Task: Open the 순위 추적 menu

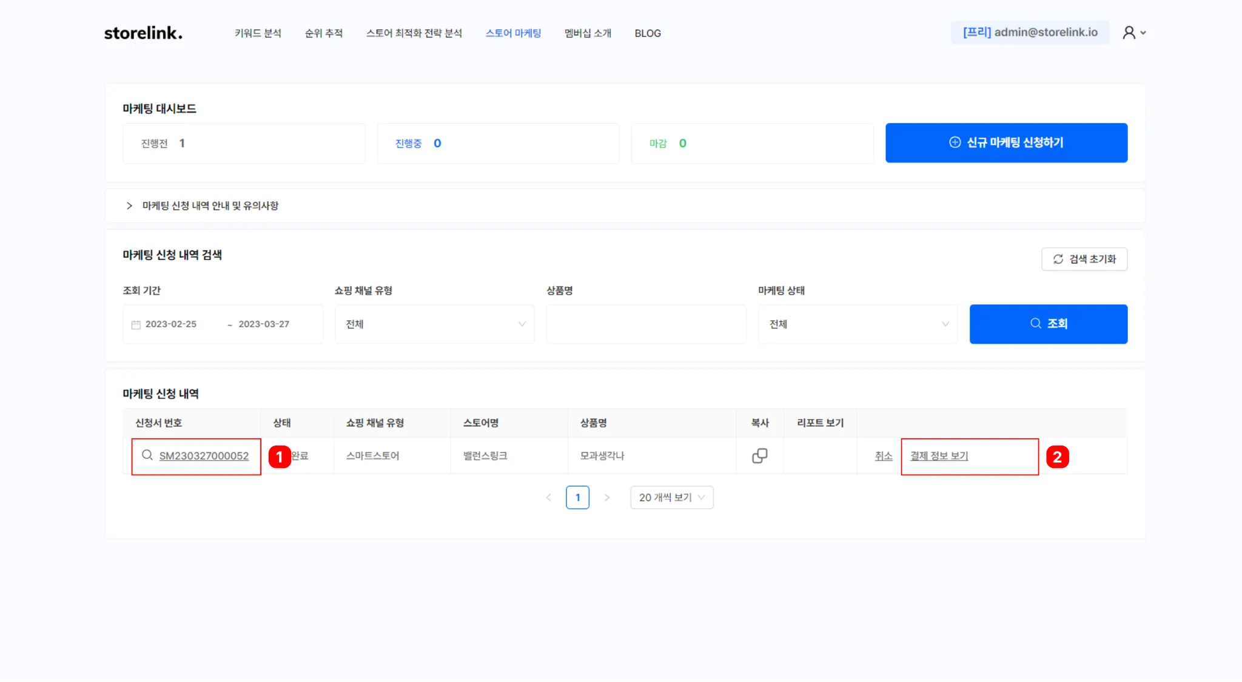Action: (x=323, y=33)
